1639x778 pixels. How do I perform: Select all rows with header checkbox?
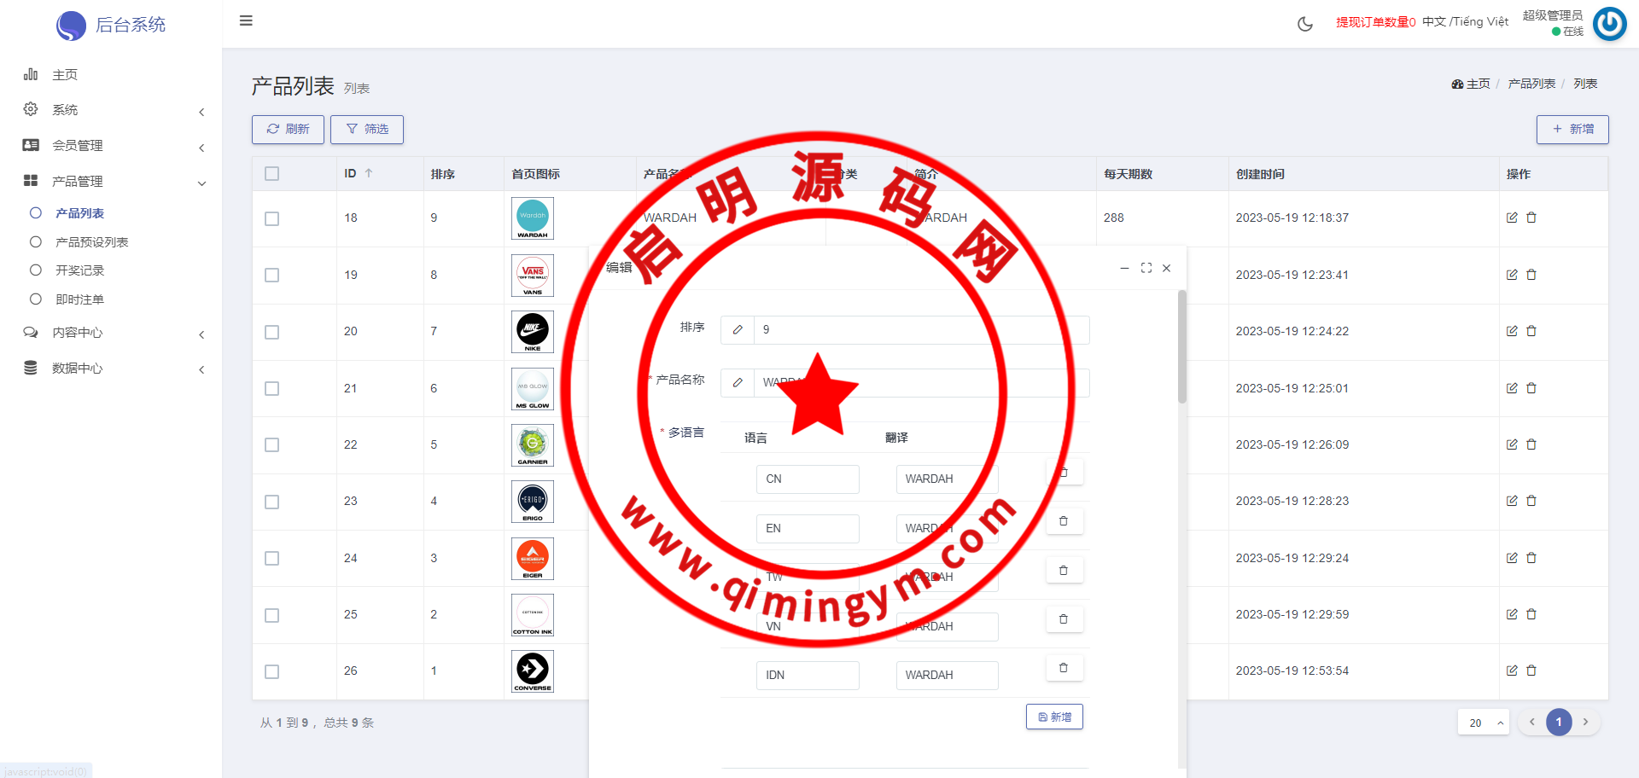271,174
